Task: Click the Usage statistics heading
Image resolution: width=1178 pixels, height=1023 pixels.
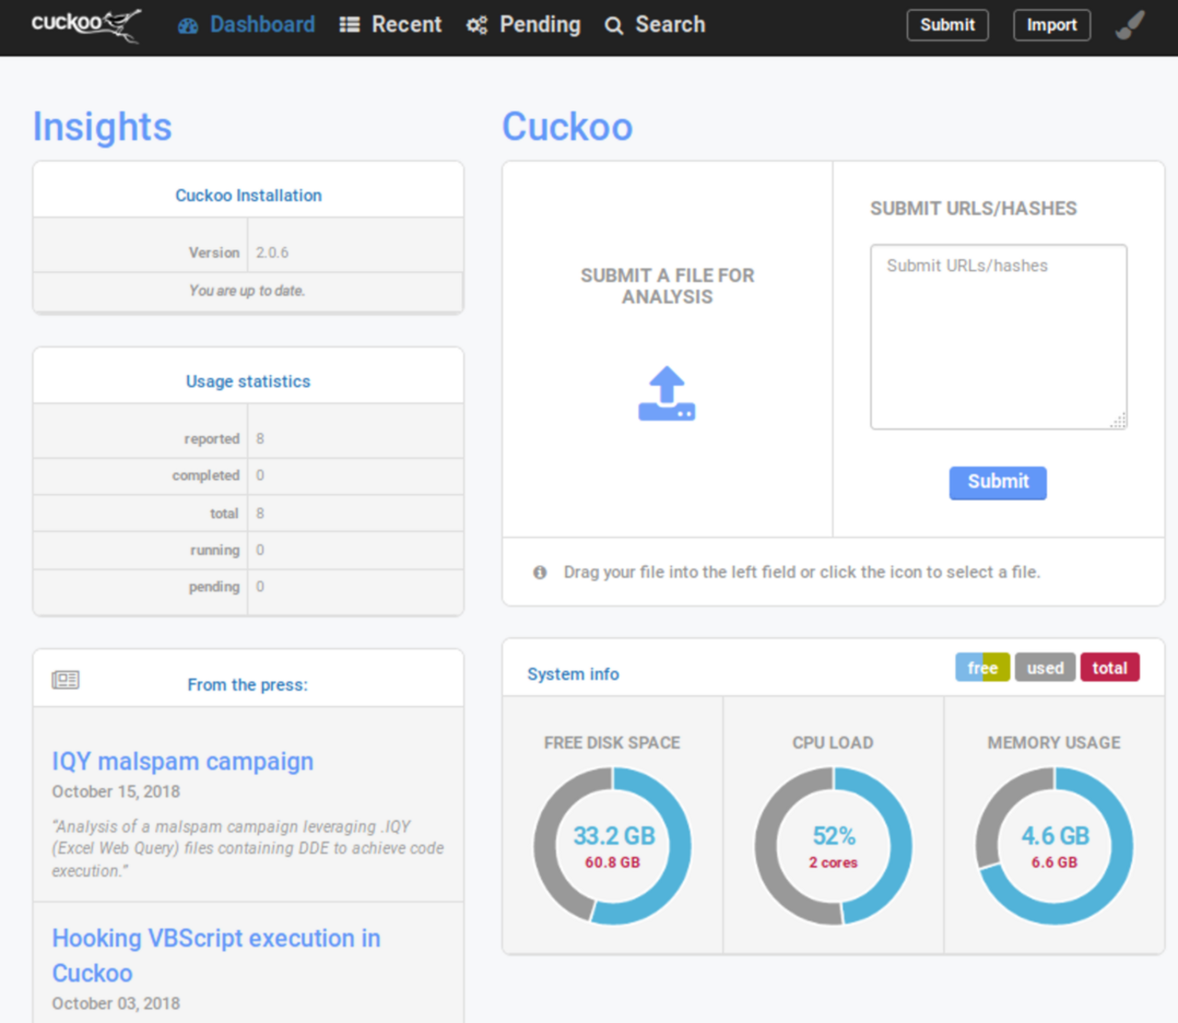Action: [248, 381]
